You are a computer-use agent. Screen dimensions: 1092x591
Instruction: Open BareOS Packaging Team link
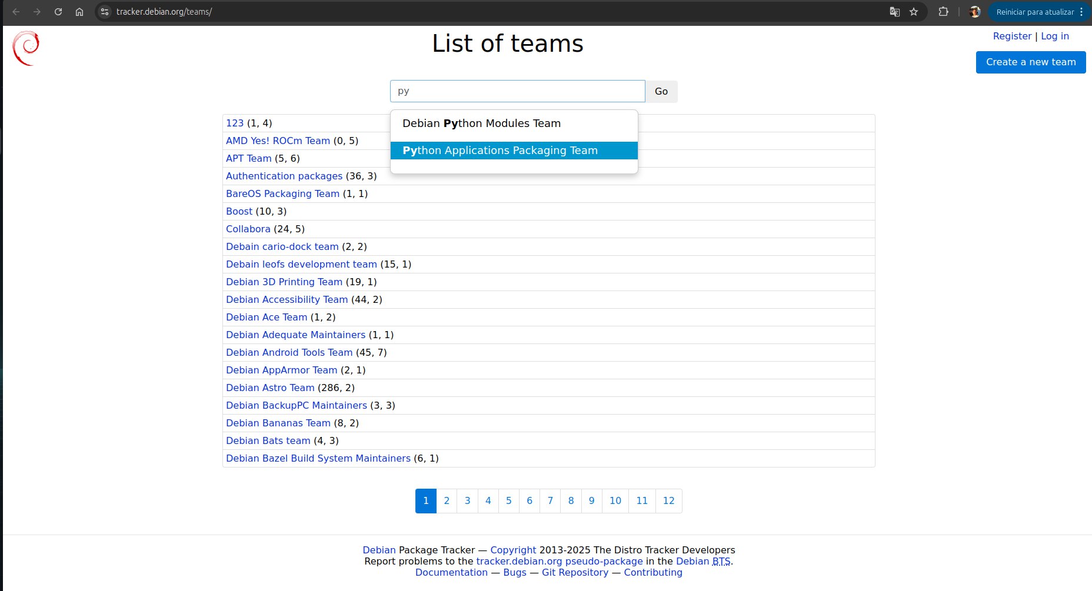point(282,193)
